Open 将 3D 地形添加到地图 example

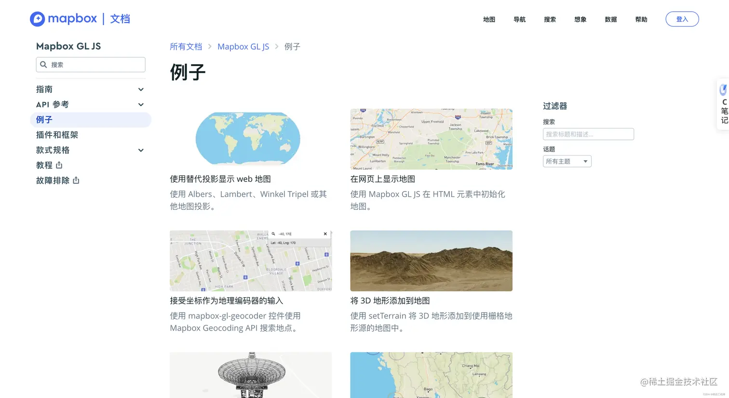coord(390,301)
